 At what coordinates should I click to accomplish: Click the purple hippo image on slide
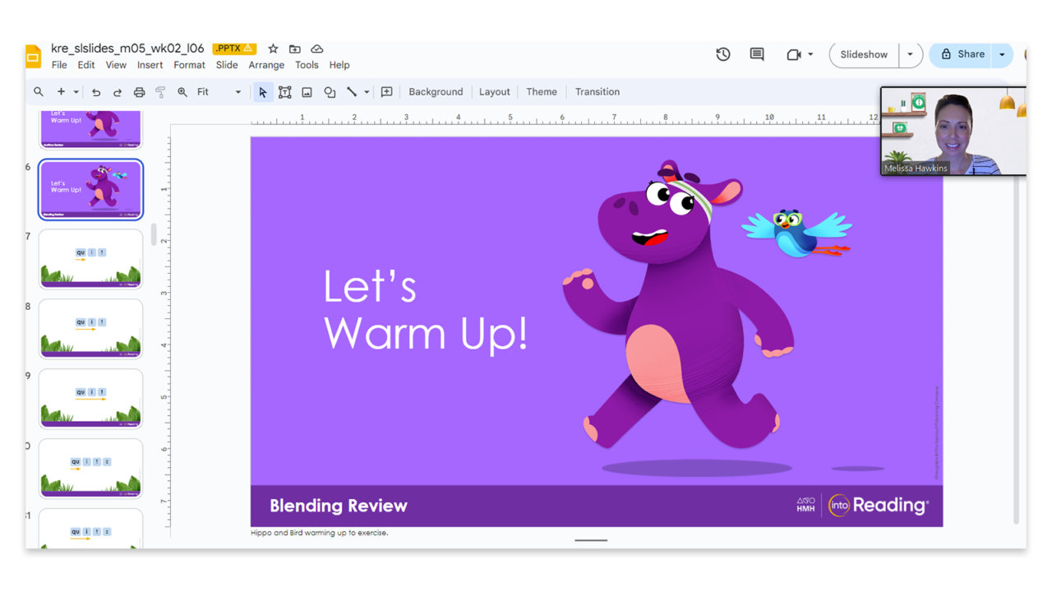coord(679,304)
